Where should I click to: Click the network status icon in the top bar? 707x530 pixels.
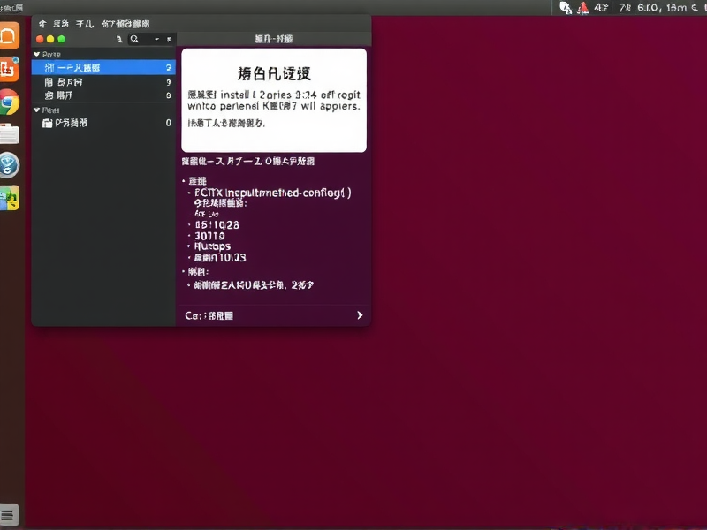[x=566, y=7]
